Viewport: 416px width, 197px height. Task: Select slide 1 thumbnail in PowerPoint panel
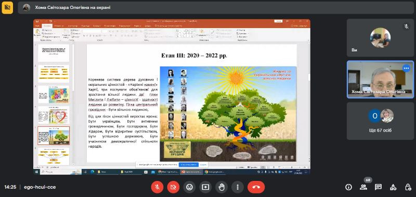(x=54, y=53)
